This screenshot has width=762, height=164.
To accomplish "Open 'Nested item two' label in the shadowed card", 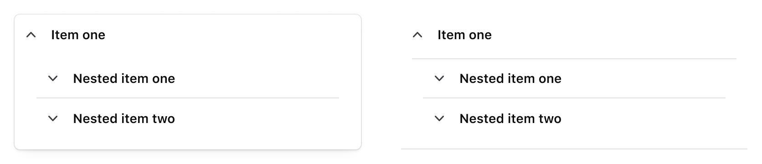I will pyautogui.click(x=124, y=118).
